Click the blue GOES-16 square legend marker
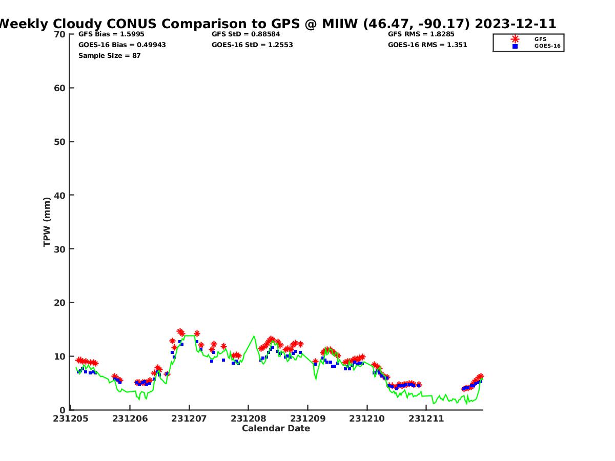 click(x=515, y=46)
